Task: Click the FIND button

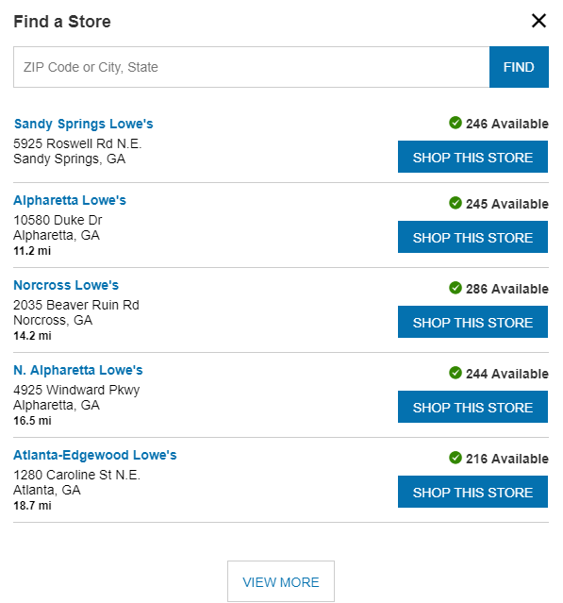Action: (519, 67)
